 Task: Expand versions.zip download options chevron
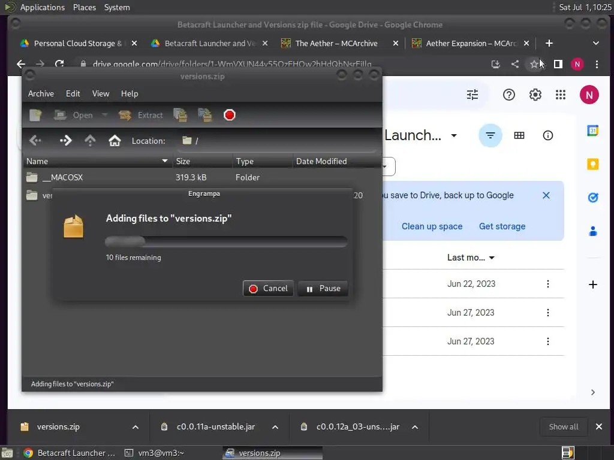(136, 427)
